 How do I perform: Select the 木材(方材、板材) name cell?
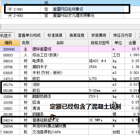click(60, 73)
